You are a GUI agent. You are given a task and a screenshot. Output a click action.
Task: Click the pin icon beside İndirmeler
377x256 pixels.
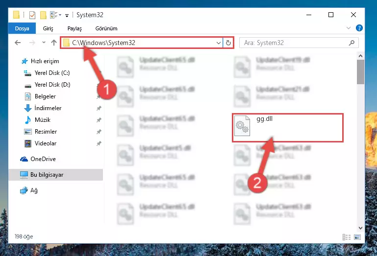point(99,108)
